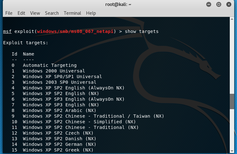Open the Terminal menu
Image resolution: width=237 pixels, height=154 pixels.
tap(72, 13)
